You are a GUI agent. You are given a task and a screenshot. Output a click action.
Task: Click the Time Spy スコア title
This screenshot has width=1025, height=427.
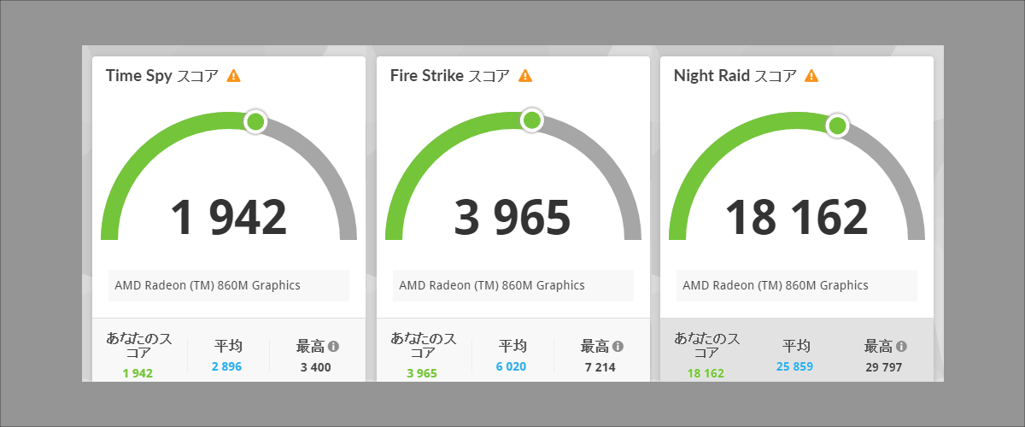pos(161,75)
